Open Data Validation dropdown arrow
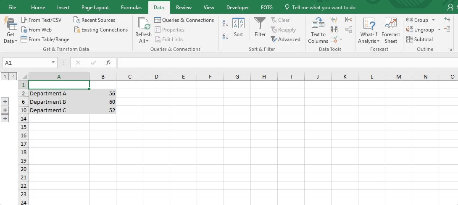 click(341, 39)
